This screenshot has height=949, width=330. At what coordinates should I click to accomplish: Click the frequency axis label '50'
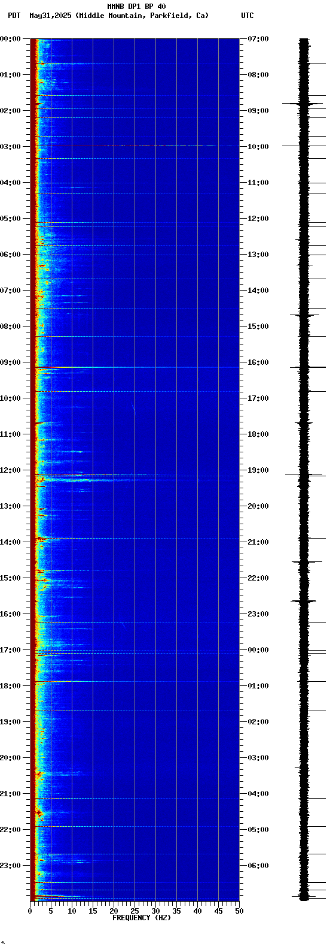pos(239,911)
